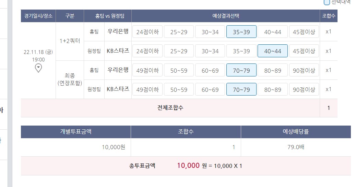The width and height of the screenshot is (355, 187).
Task: Choose 60~69 for 우리은행 final score
Action: (210, 70)
